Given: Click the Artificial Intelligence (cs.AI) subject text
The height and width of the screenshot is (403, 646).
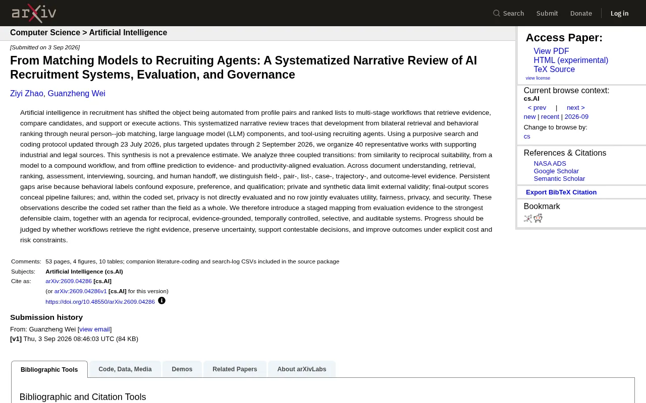Looking at the screenshot, I should (x=84, y=272).
